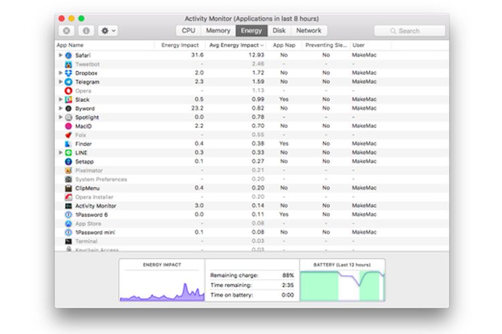The height and width of the screenshot is (334, 502).
Task: Switch to the Network tab
Action: click(309, 31)
